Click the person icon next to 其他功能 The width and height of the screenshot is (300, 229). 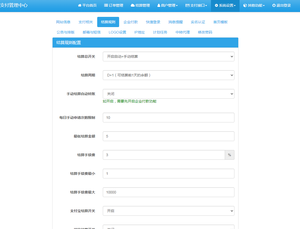[245, 5]
